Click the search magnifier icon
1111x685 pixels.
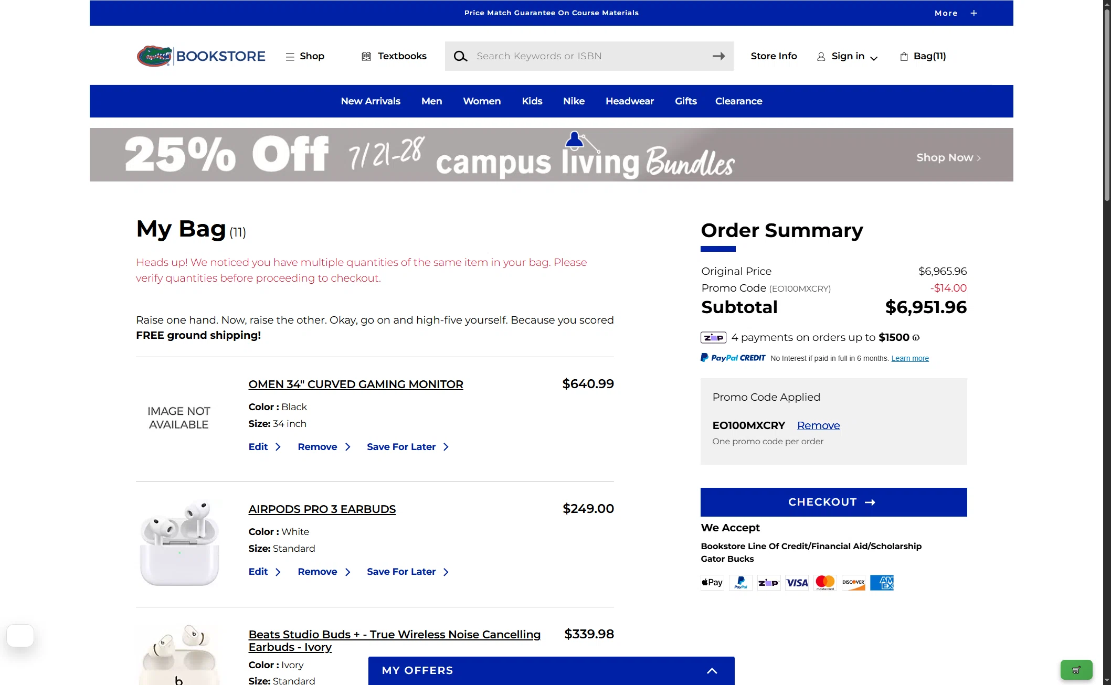[460, 56]
